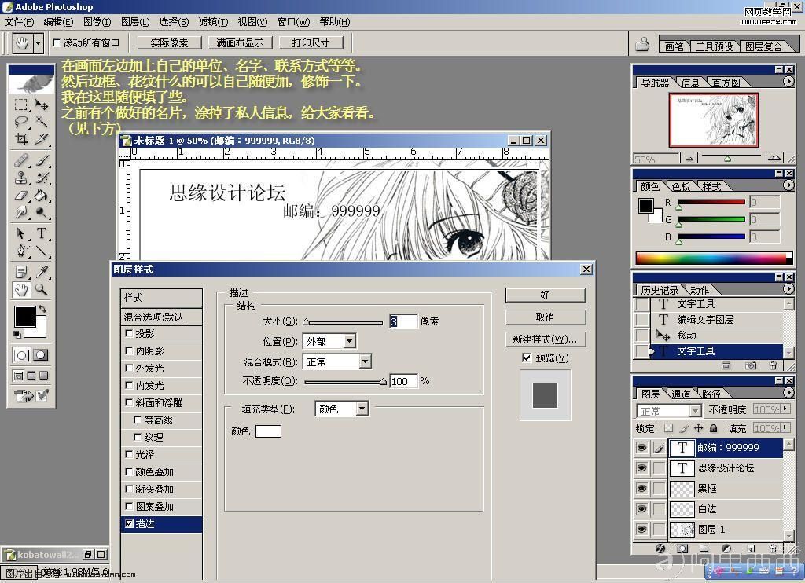Select the Clone Stamp tool
The image size is (805, 583).
21,178
